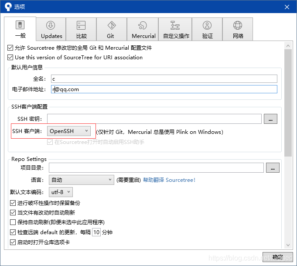Open the Git tab diamond icon

point(112,25)
